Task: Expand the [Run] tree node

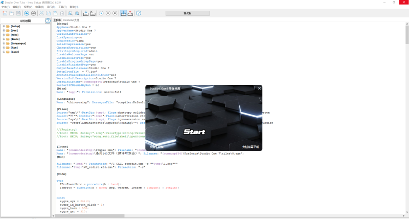Action: tap(4, 48)
